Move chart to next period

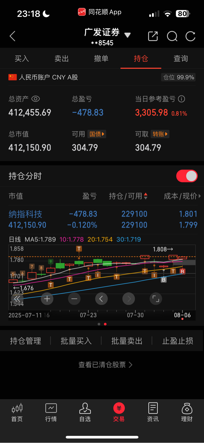click(x=129, y=299)
